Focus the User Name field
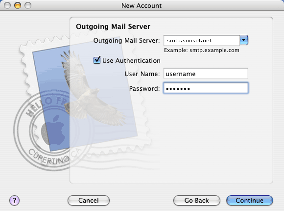Viewport: 284px width, 211px height. pos(206,74)
